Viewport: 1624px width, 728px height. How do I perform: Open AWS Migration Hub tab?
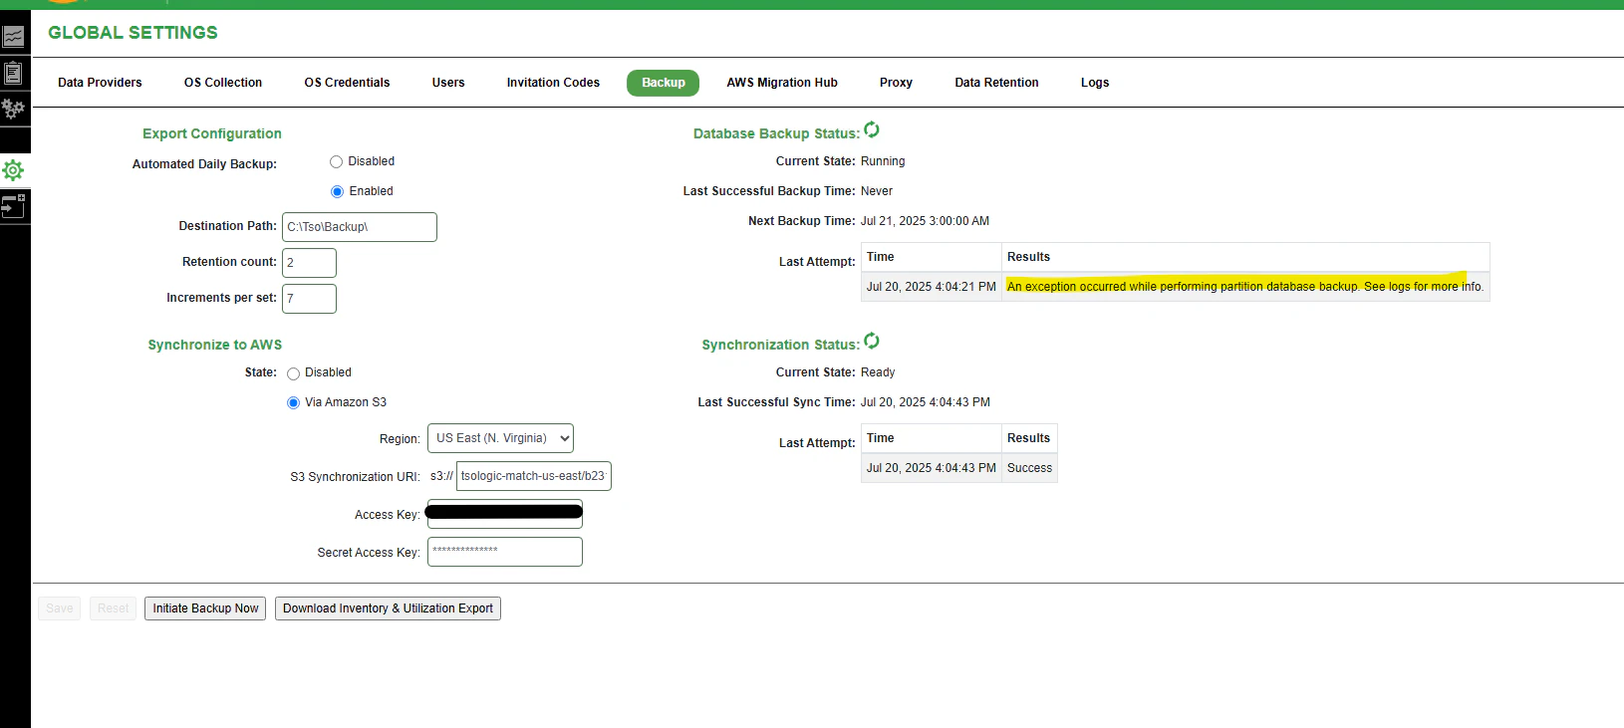[782, 83]
